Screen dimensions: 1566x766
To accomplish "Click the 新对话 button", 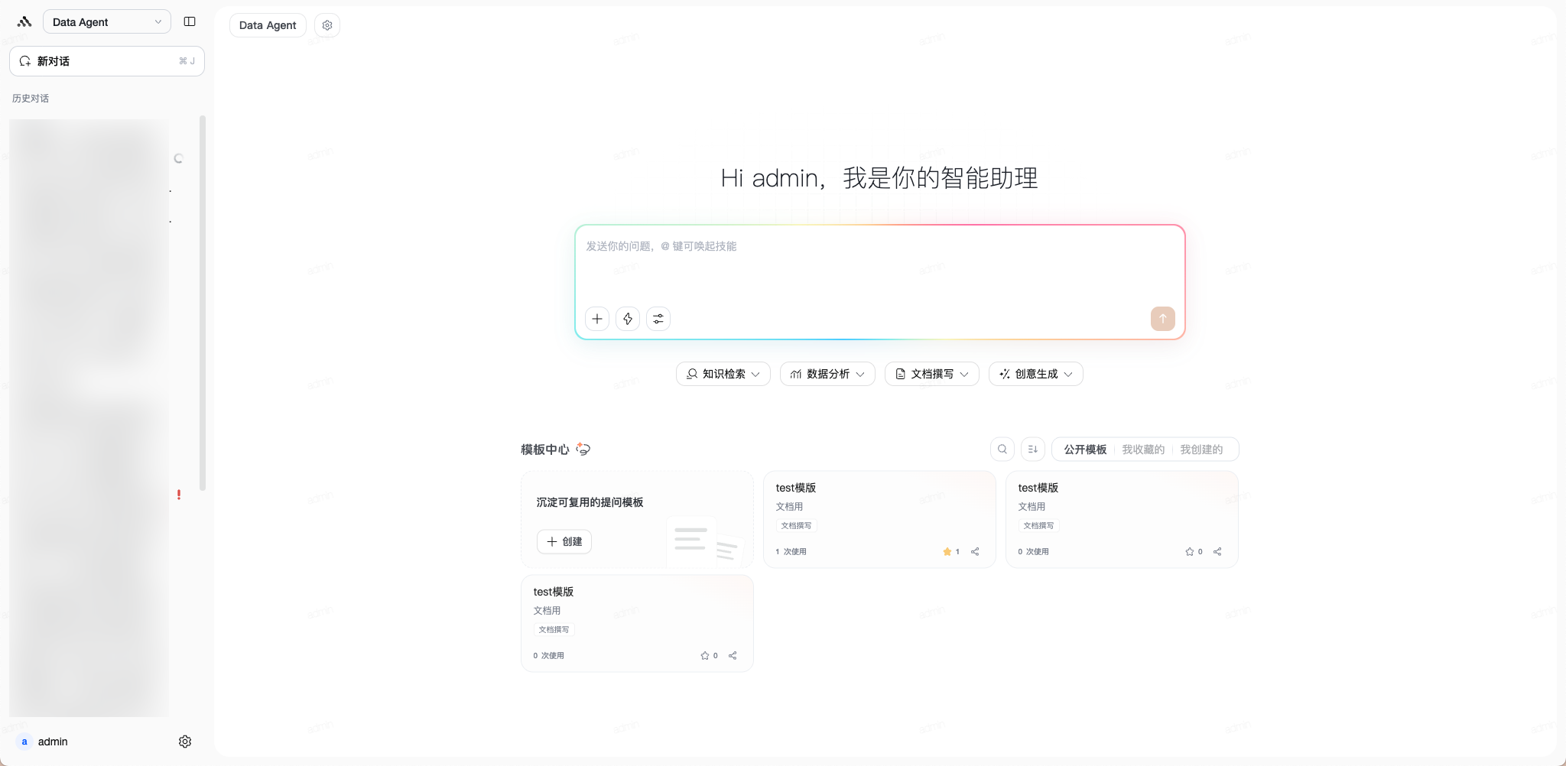I will (x=107, y=61).
